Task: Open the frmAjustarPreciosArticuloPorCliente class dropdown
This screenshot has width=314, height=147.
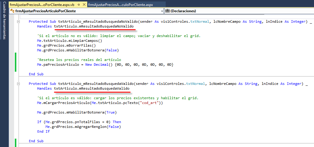Action: click(162, 11)
